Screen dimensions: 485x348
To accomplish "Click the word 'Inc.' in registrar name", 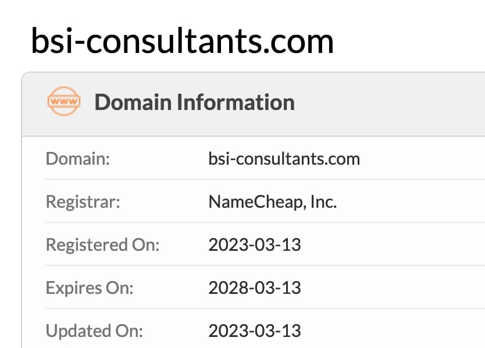I will 323,201.
